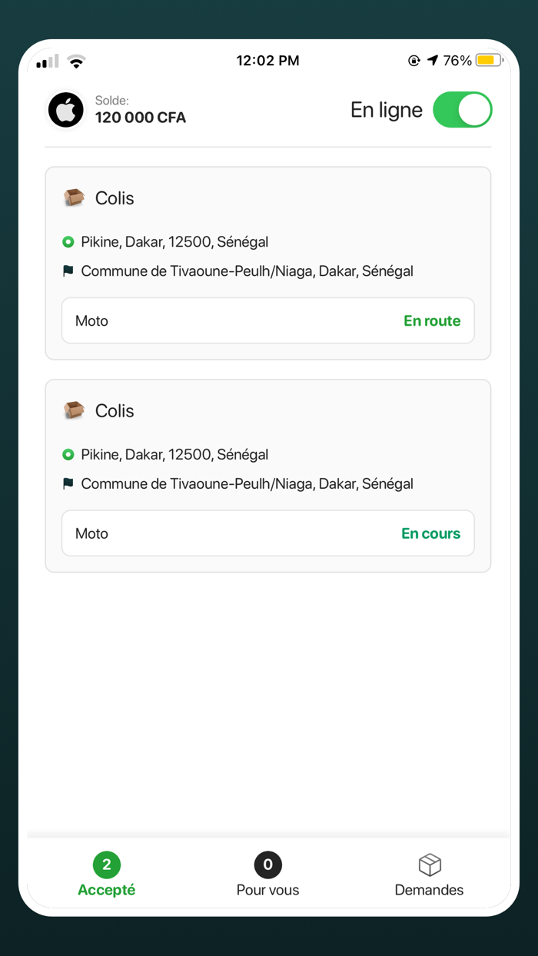
Task: Open the En route delivery status
Action: (432, 320)
